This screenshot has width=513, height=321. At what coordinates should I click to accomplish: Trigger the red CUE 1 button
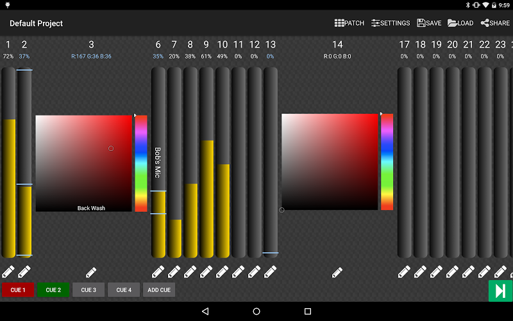pos(18,290)
